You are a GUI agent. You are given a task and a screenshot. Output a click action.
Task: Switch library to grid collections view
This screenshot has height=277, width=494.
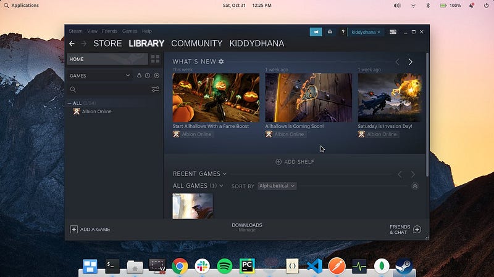tap(156, 58)
